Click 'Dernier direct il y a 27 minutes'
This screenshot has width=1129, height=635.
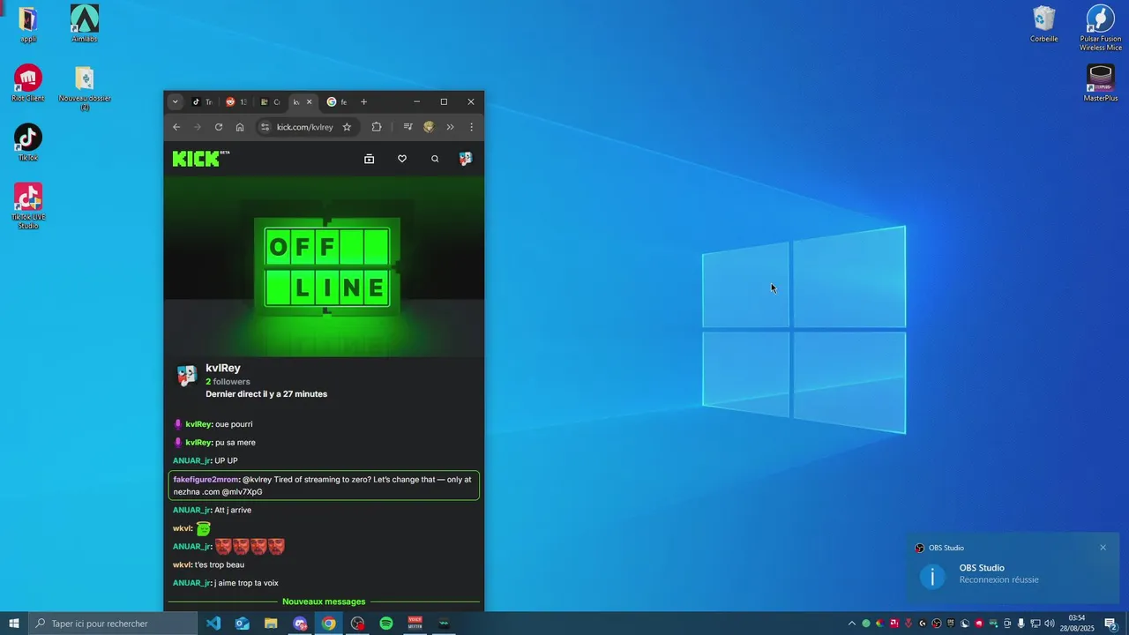(266, 394)
